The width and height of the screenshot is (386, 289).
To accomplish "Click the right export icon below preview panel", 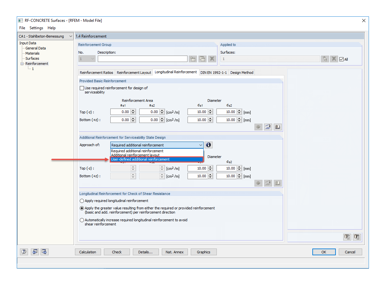I will tap(357, 237).
